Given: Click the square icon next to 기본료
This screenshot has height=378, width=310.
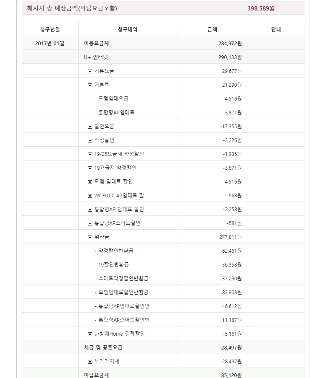Looking at the screenshot, I should [90, 85].
